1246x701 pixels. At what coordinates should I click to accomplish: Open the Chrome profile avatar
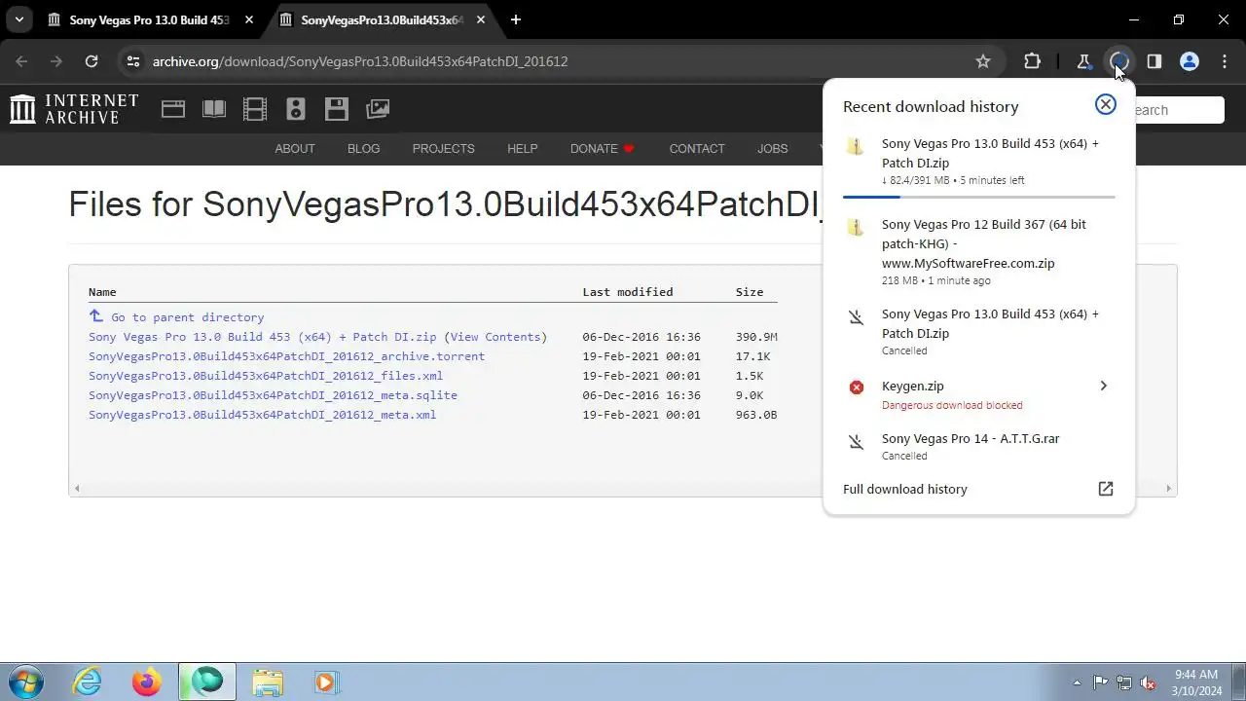click(1189, 61)
